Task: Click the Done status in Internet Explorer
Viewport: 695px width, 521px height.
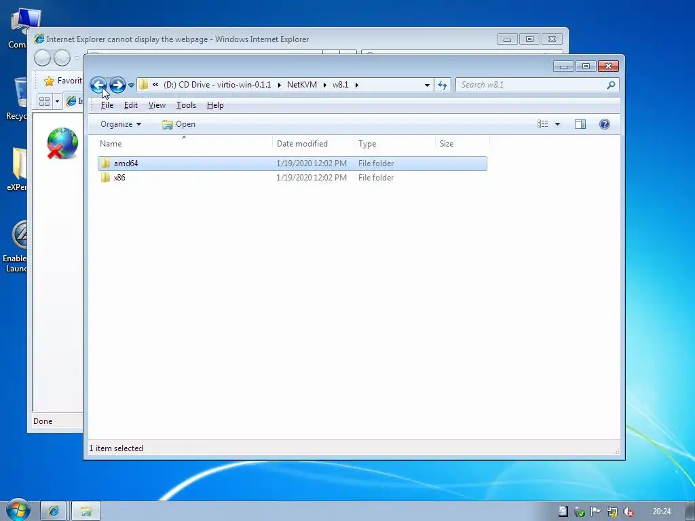Action: (x=43, y=421)
